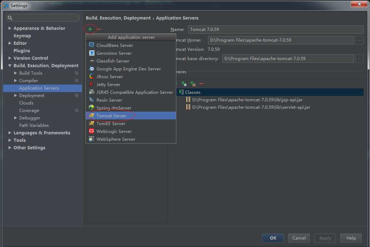This screenshot has width=370, height=247.
Task: Click Build, Execution, Deployment breadcrumb text
Action: tap(118, 18)
